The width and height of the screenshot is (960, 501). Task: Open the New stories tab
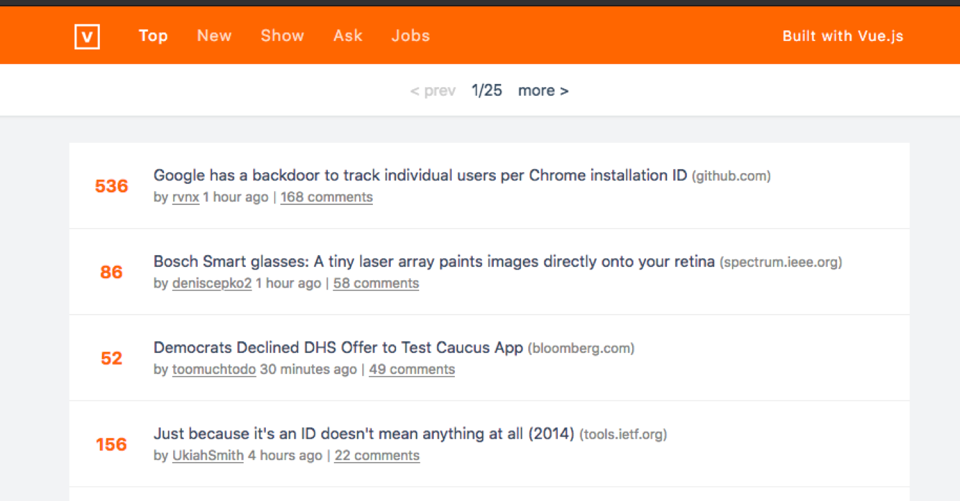tap(214, 36)
